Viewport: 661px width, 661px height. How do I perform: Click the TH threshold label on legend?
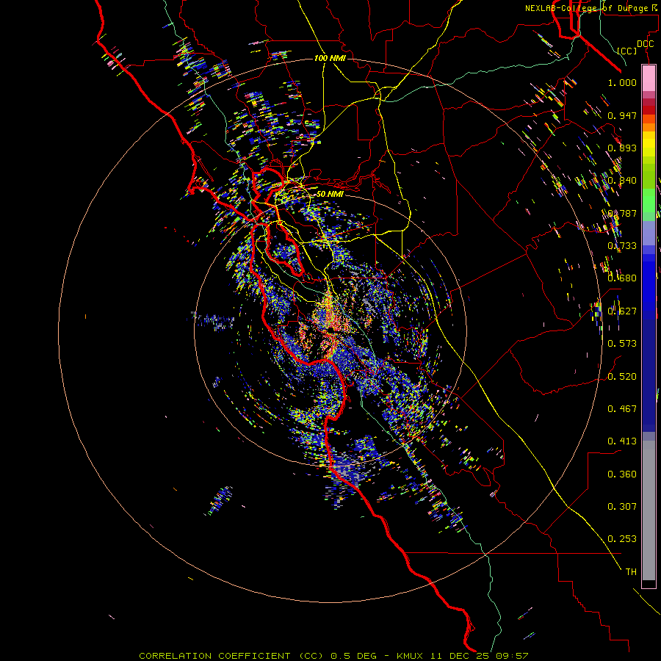[631, 572]
